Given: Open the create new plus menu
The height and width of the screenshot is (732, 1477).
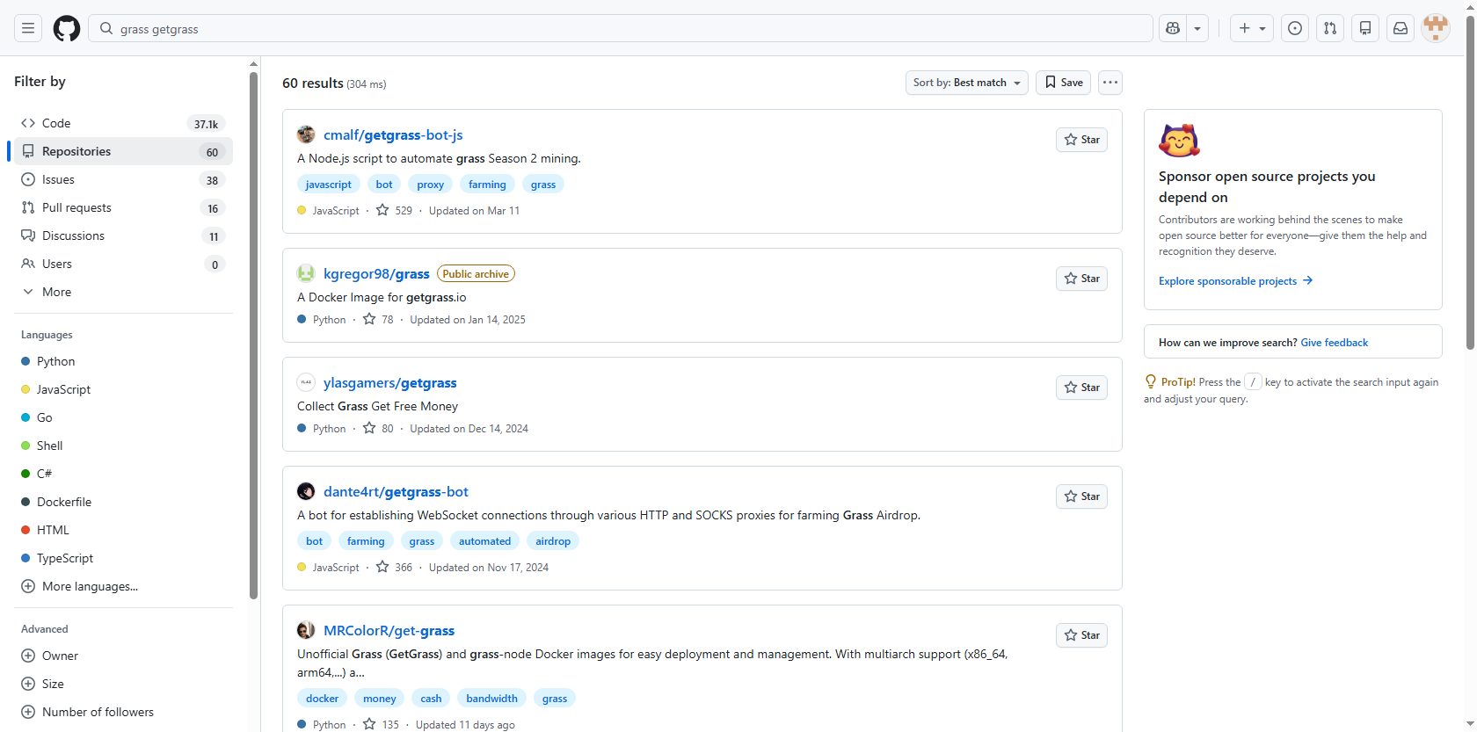Looking at the screenshot, I should 1252,28.
